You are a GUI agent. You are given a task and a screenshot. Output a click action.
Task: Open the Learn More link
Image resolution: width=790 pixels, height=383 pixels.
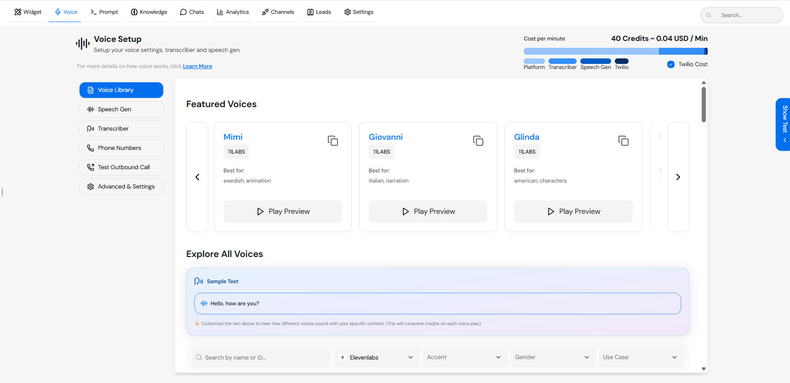click(197, 66)
